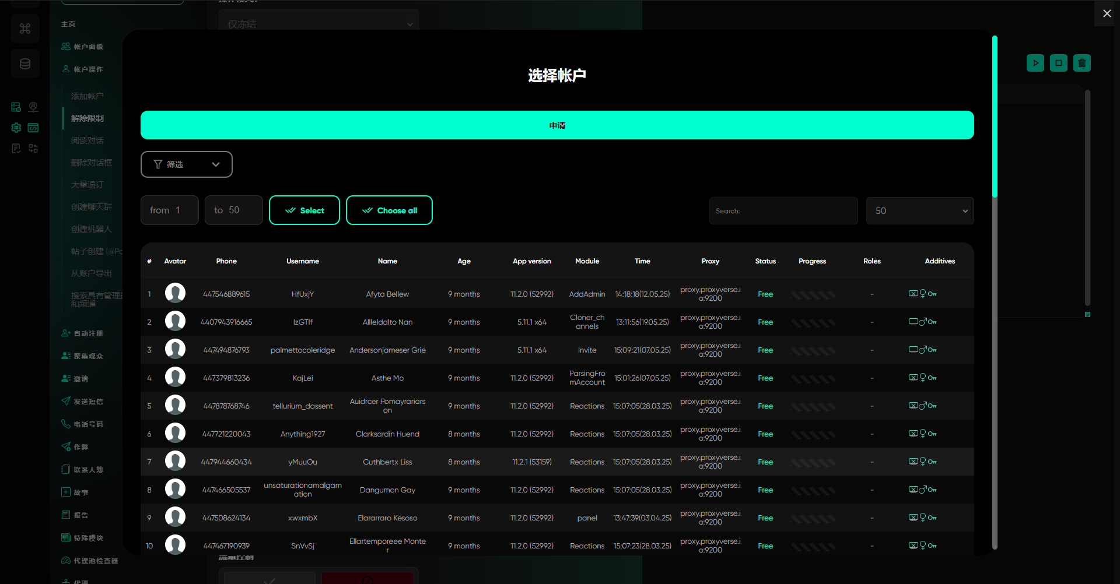Click the Select range button
1120x584 pixels.
point(304,210)
